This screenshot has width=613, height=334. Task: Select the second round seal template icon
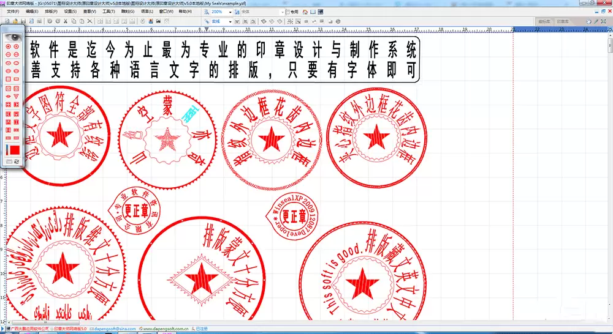click(16, 46)
